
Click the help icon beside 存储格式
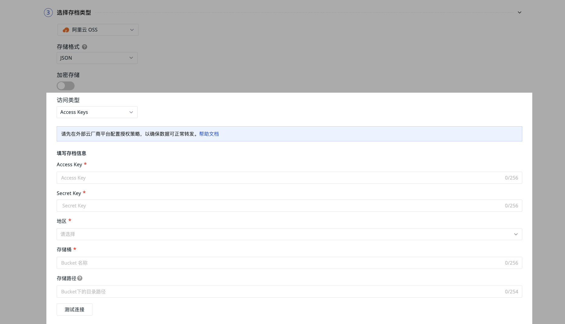(85, 47)
